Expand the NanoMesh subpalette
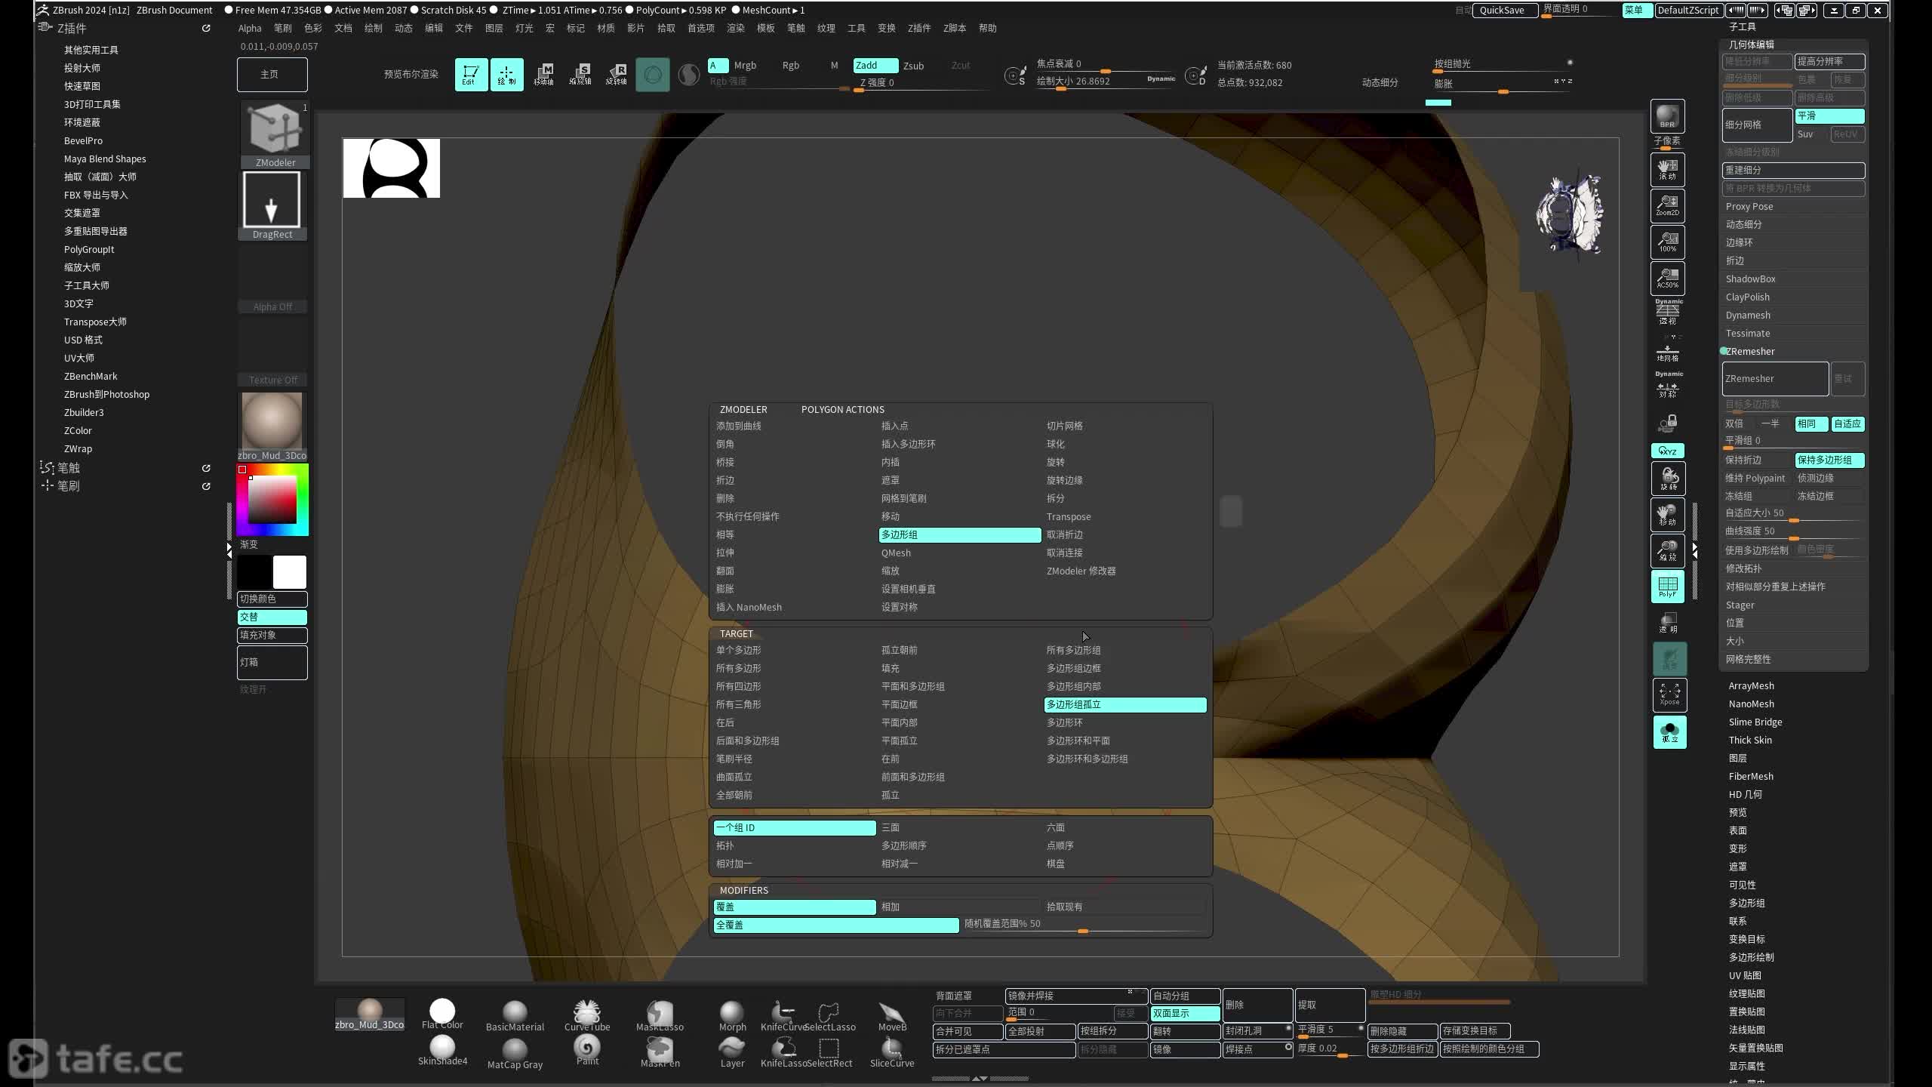1932x1087 pixels. click(1751, 704)
